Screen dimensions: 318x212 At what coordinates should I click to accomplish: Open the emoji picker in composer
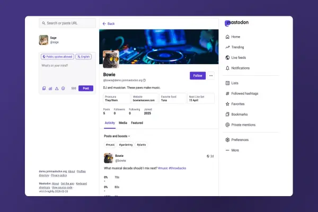coord(63,89)
